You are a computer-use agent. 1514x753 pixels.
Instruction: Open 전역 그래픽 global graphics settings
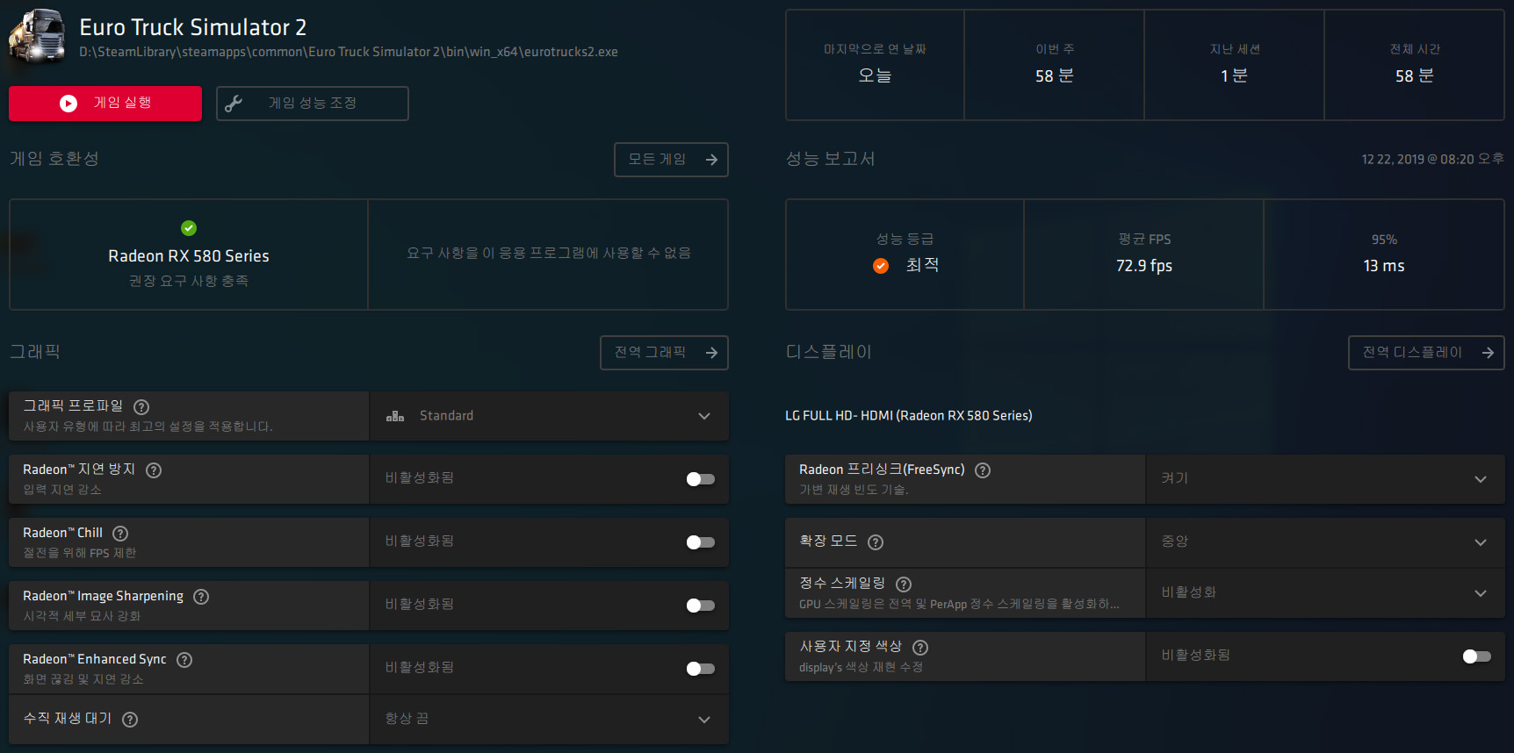pos(664,353)
